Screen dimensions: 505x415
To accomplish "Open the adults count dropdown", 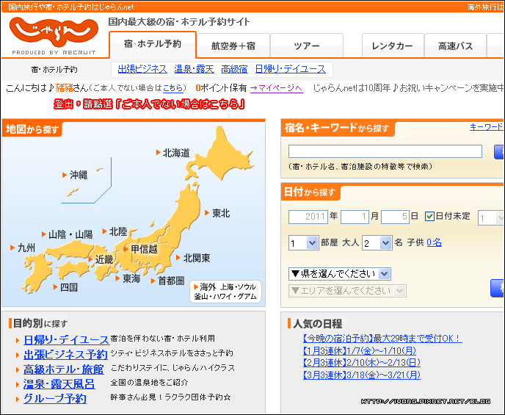I will [377, 242].
